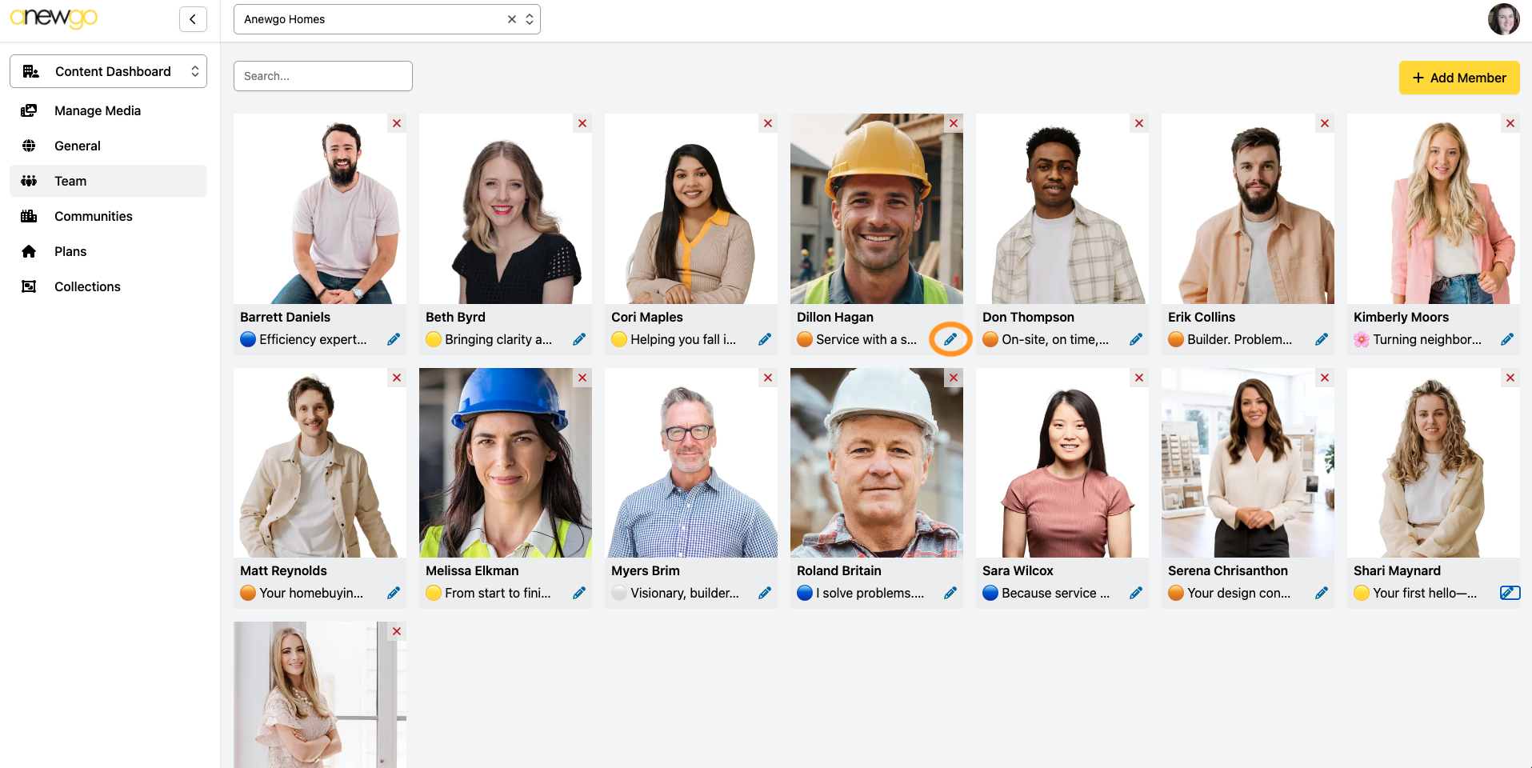The image size is (1532, 768).
Task: Open the user profile avatar
Action: click(x=1503, y=19)
